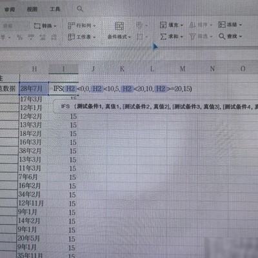
Task: Select column H header
Action: 34,69
